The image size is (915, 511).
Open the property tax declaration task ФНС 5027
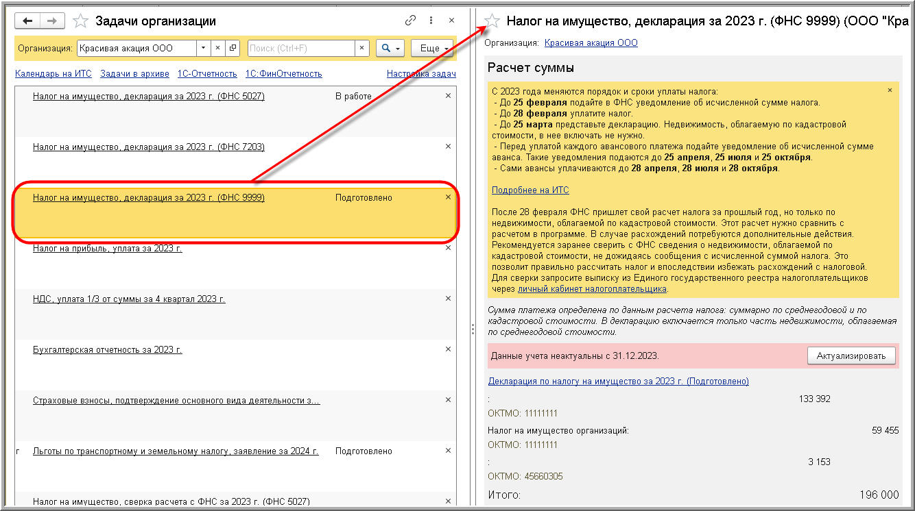[149, 97]
